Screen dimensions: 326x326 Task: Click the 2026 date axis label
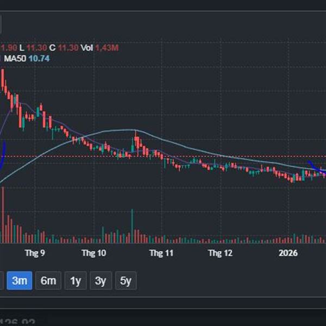[x=289, y=253]
